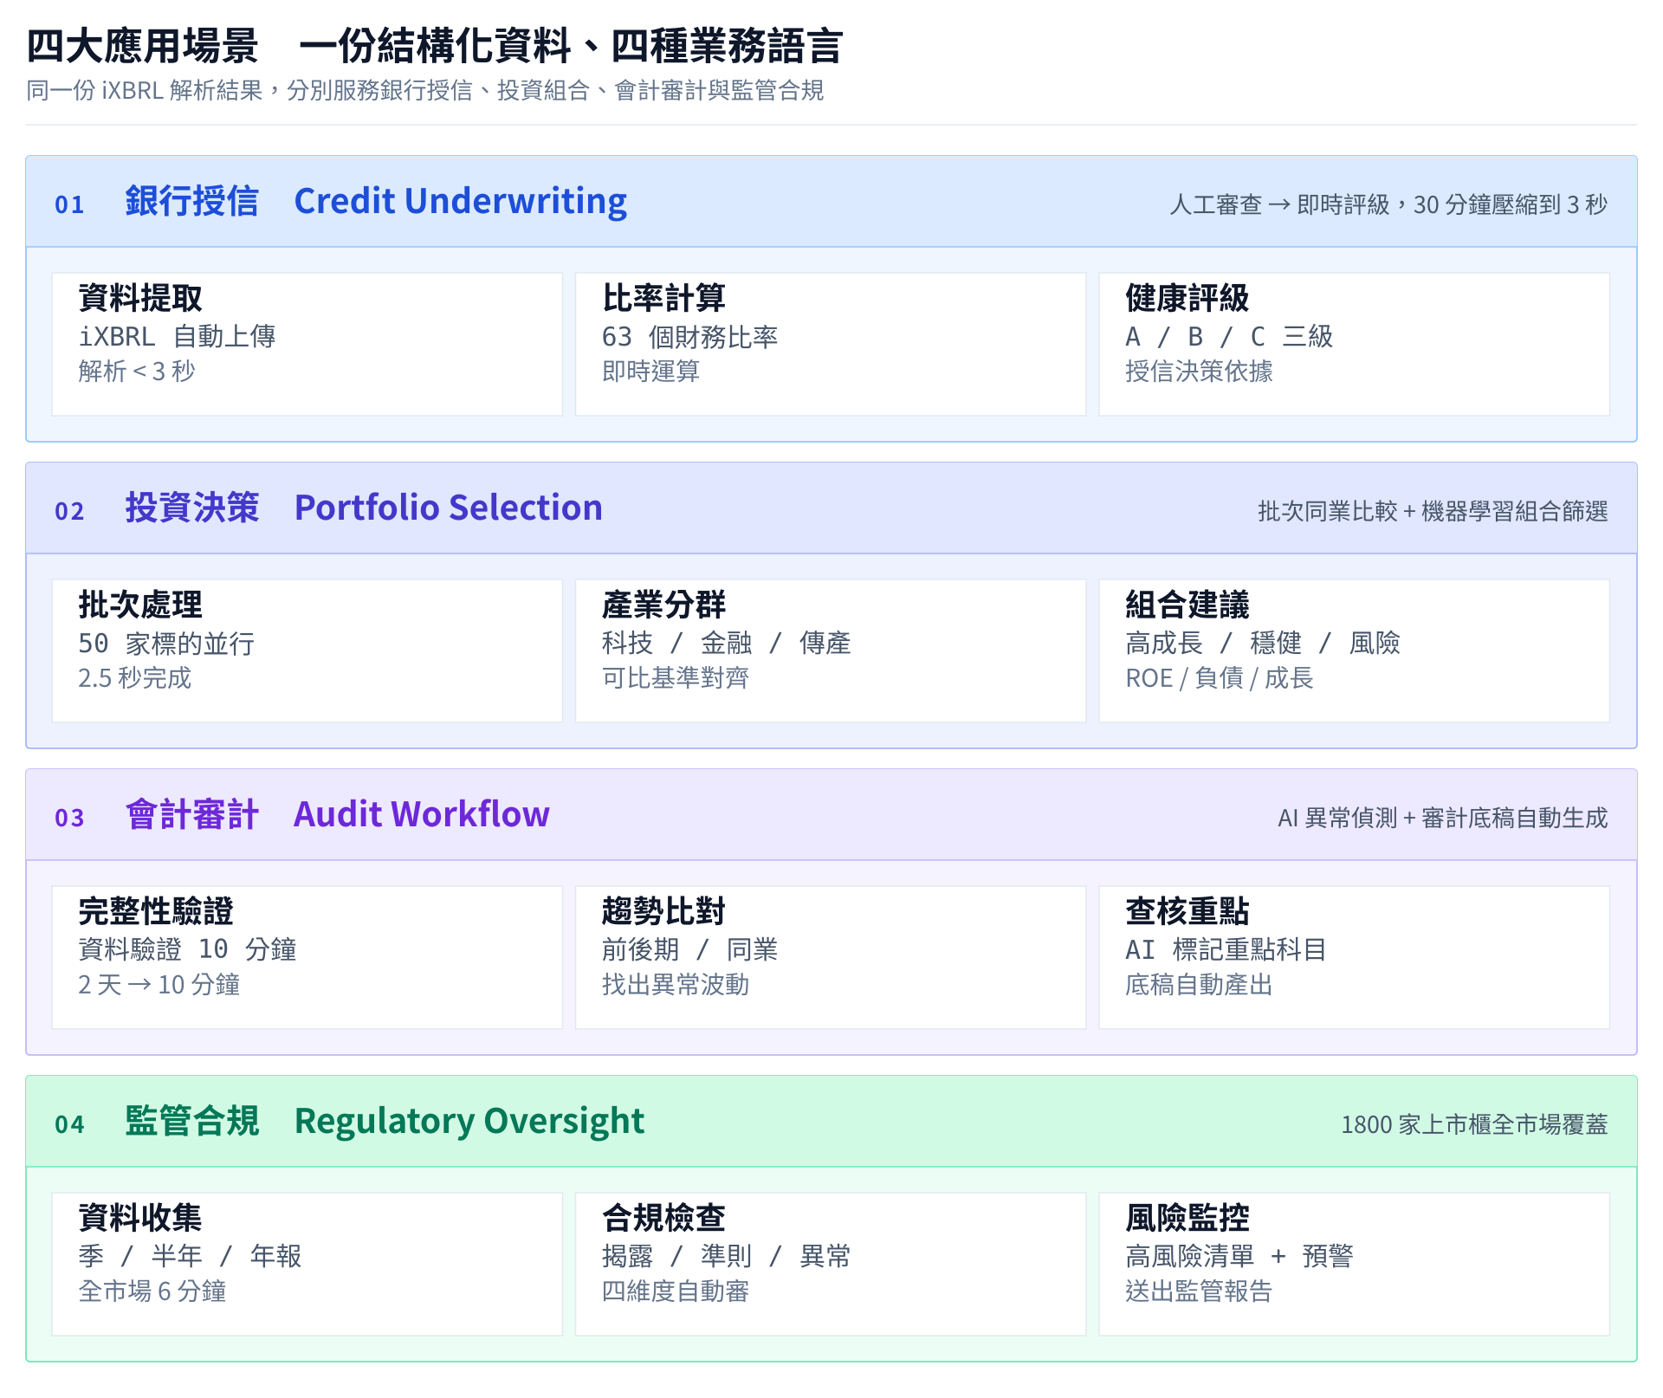Screen dimensions: 1663x1398
Task: Click the text 揭露 / 準則 / 異常
Action: tap(726, 1256)
